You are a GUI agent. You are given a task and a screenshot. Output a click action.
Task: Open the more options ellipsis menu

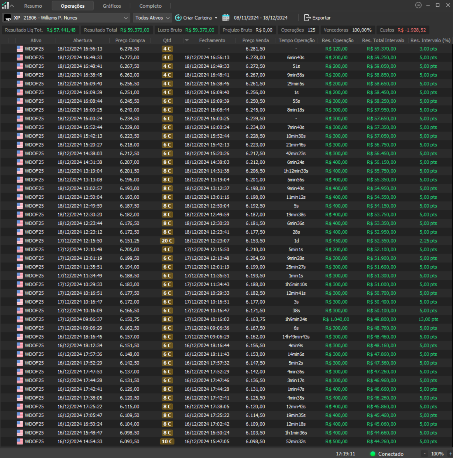point(418,5)
